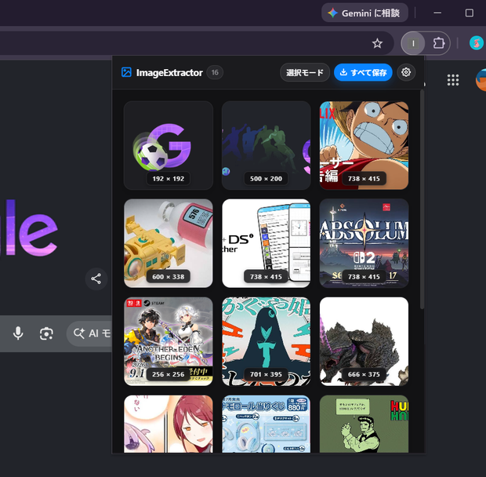The height and width of the screenshot is (477, 486).
Task: Bookmark this page with the star icon
Action: (377, 43)
